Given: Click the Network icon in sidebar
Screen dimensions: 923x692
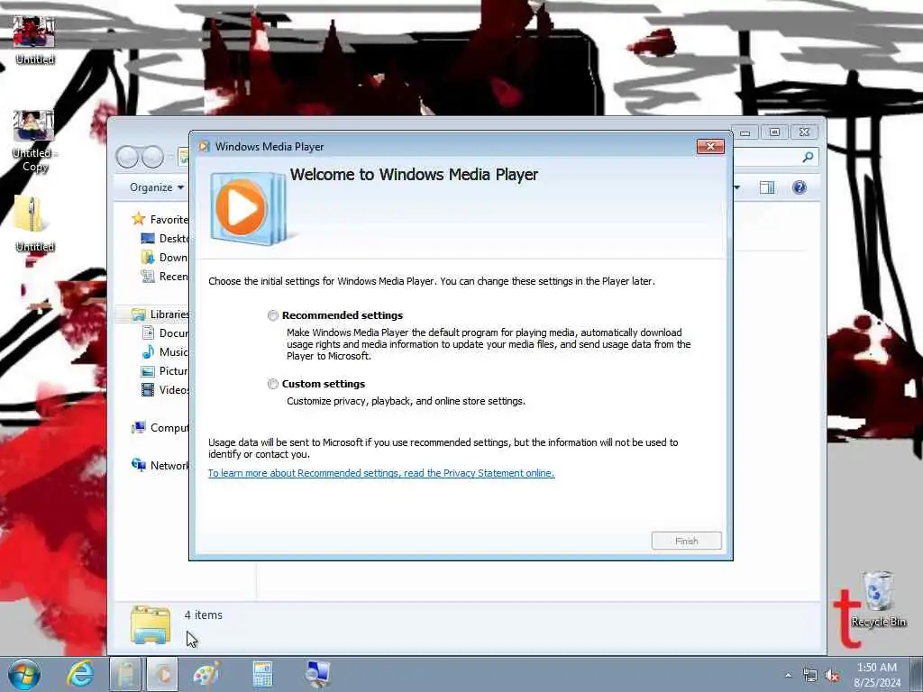Looking at the screenshot, I should pyautogui.click(x=138, y=465).
